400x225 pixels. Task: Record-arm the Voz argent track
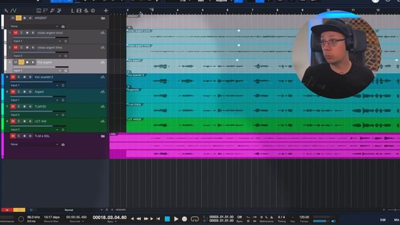pos(27,62)
